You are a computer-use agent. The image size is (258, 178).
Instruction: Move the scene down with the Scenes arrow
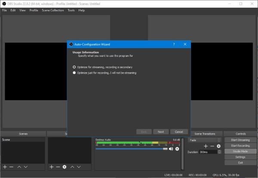pos(26,167)
